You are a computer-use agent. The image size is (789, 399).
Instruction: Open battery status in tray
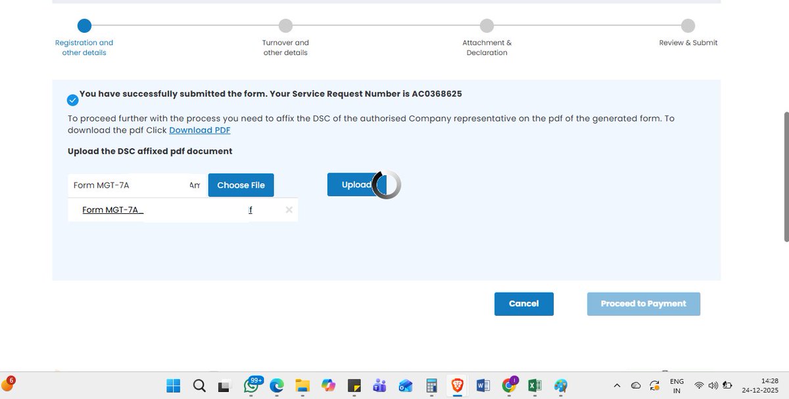point(727,386)
